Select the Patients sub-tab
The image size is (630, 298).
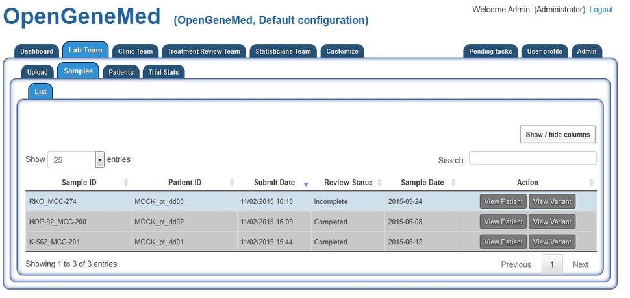coord(121,72)
